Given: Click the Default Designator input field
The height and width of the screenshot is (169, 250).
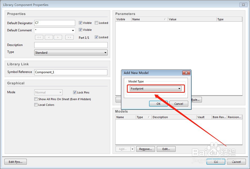Looking at the screenshot, I should (x=55, y=23).
